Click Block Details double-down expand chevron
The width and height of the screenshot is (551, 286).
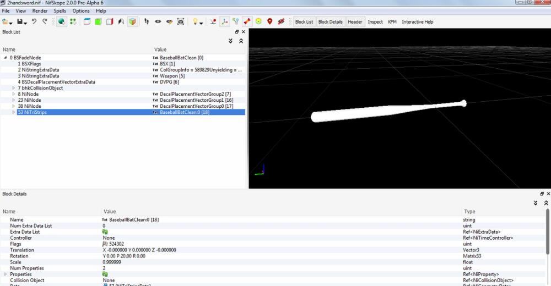point(536,203)
